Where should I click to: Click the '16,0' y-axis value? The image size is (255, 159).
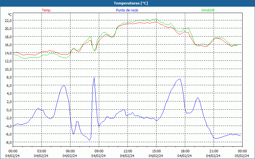(8, 45)
